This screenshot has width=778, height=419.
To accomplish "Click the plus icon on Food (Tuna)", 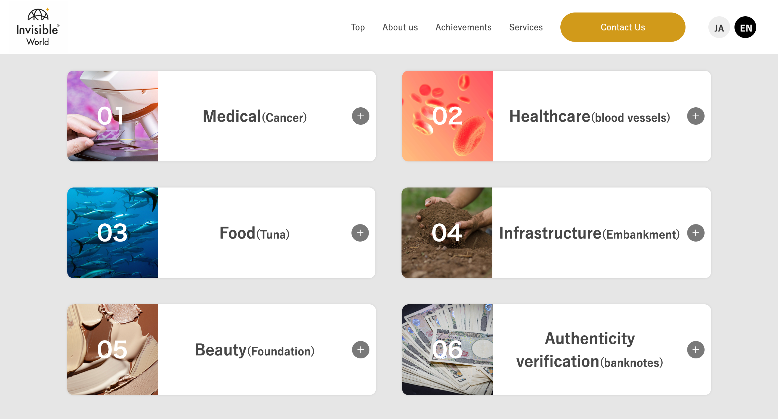I will pos(360,233).
